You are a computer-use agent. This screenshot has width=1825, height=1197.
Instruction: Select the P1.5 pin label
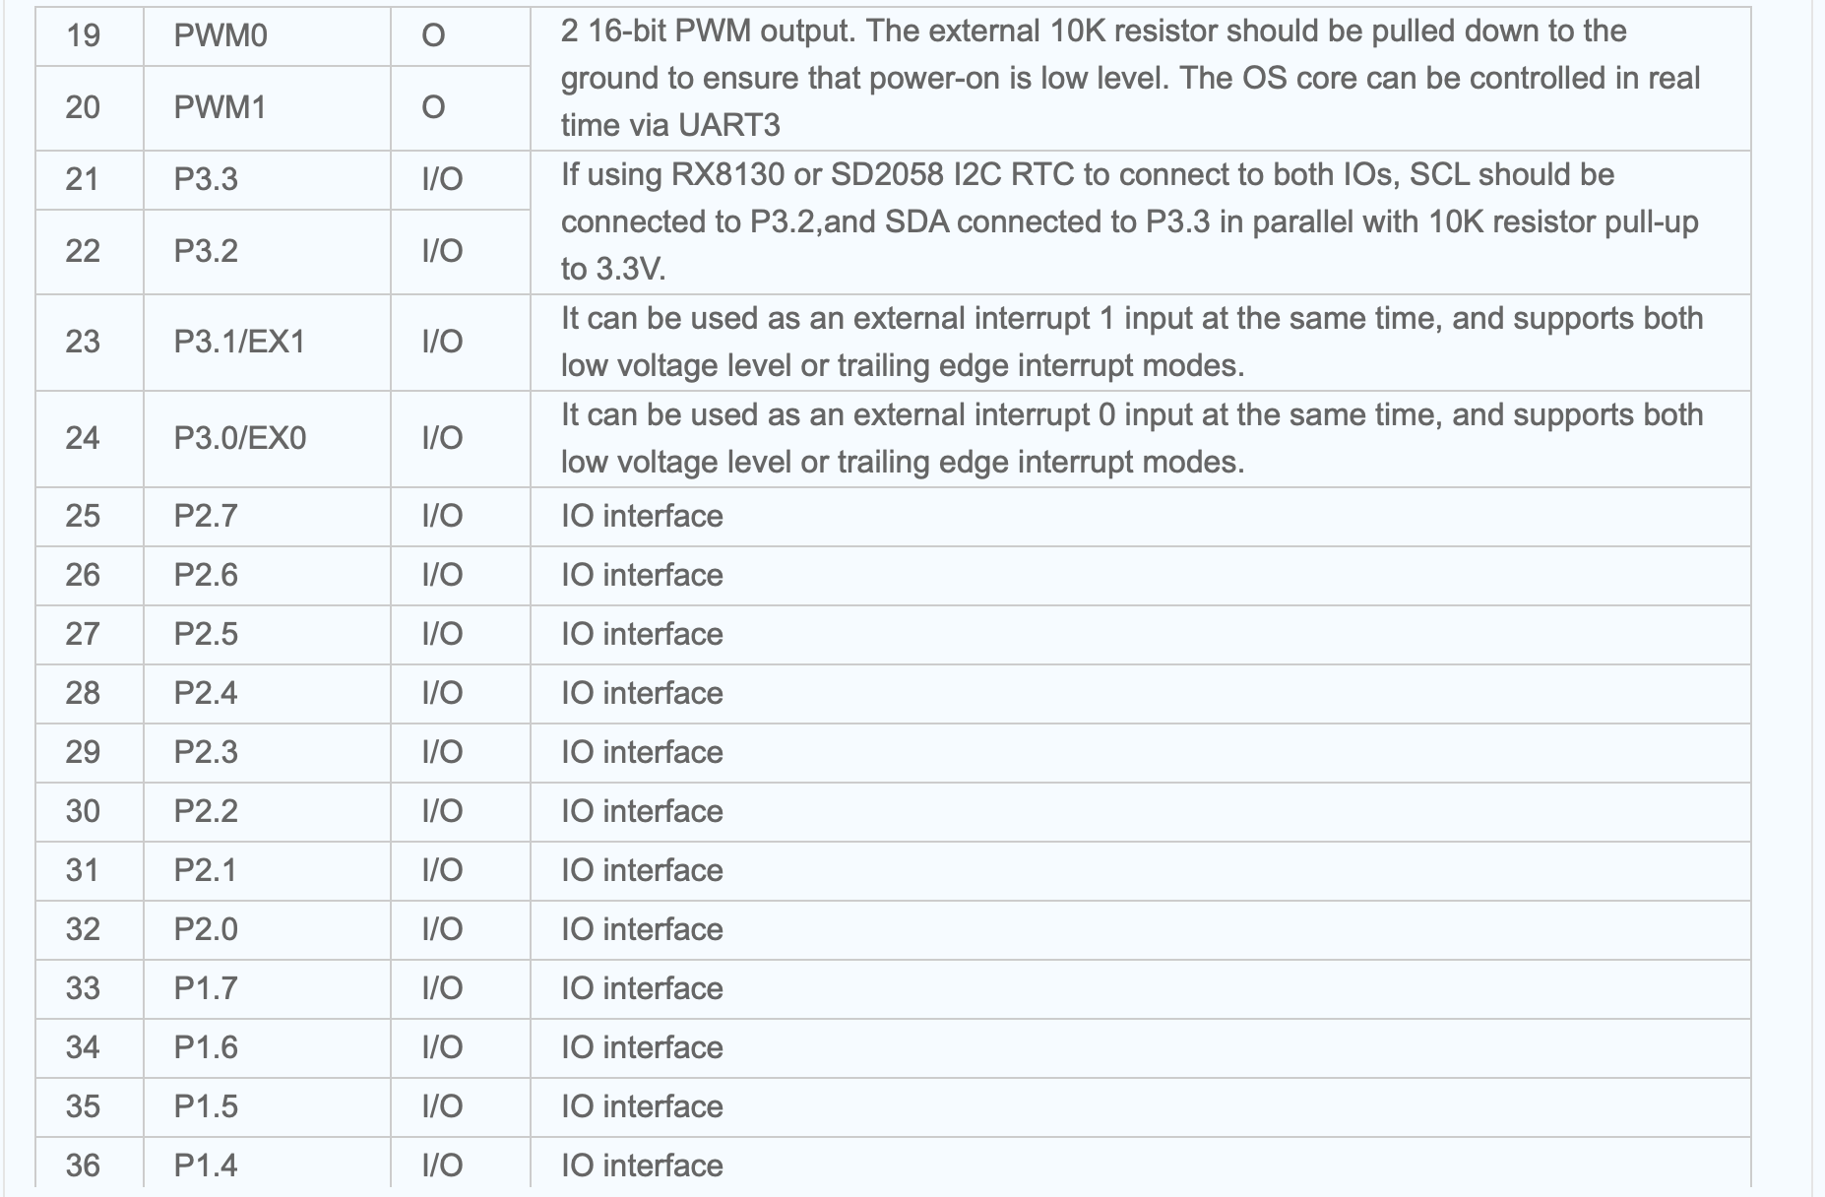pos(206,1106)
